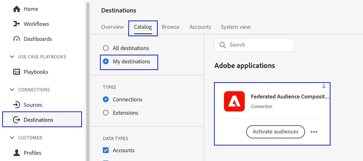The width and height of the screenshot is (363, 161).
Task: Select the My destinations radio button
Action: [106, 61]
